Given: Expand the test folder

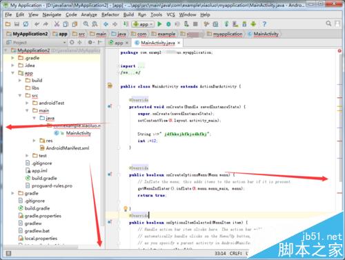Looking at the screenshot, I should pos(27,156).
